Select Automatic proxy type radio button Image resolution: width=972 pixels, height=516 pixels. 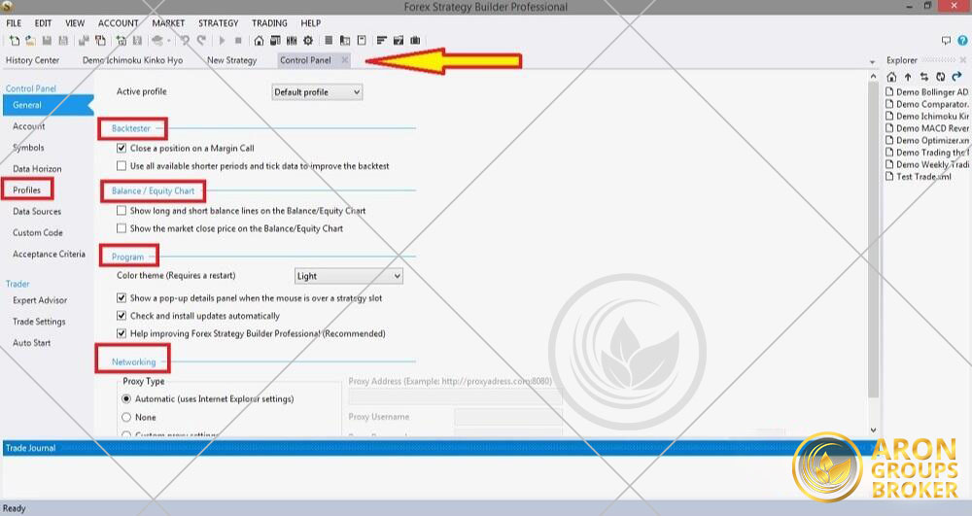[x=126, y=399]
